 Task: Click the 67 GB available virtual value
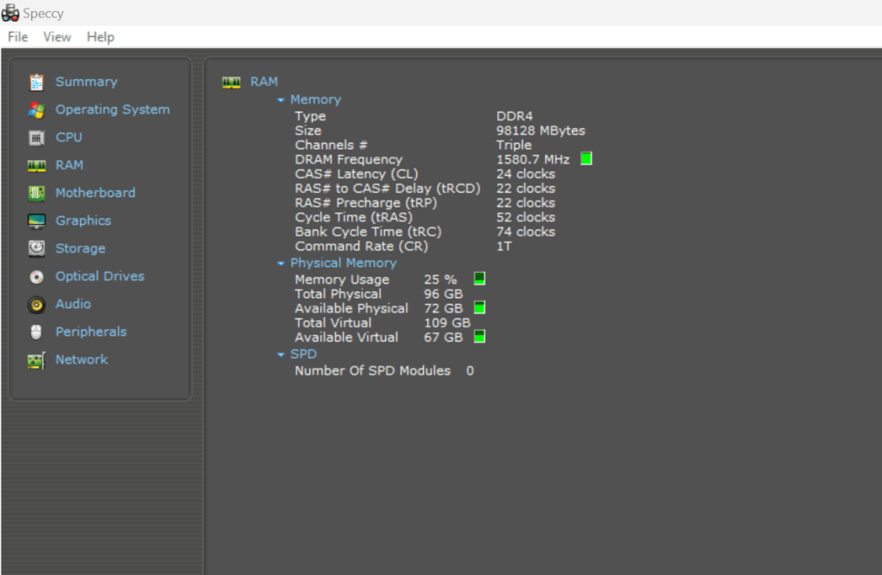coord(444,337)
